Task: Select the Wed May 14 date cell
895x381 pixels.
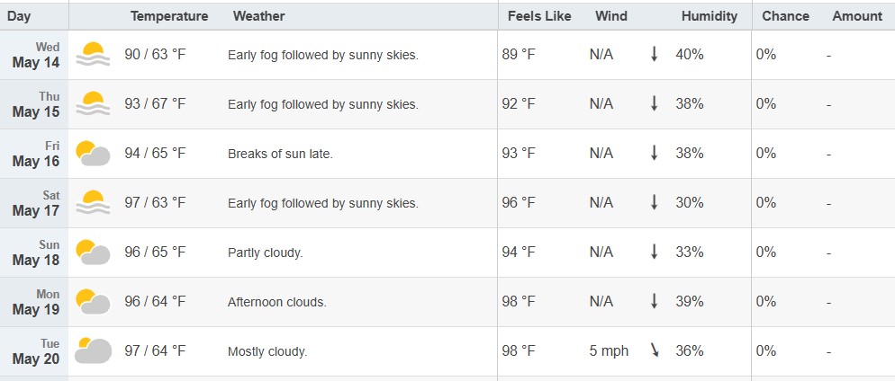Action: point(36,55)
